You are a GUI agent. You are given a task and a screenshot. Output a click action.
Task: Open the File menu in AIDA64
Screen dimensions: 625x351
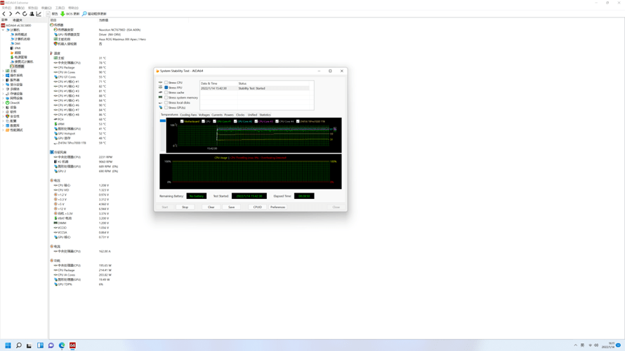click(x=6, y=8)
